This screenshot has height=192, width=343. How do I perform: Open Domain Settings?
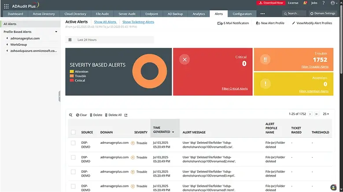click(x=323, y=14)
